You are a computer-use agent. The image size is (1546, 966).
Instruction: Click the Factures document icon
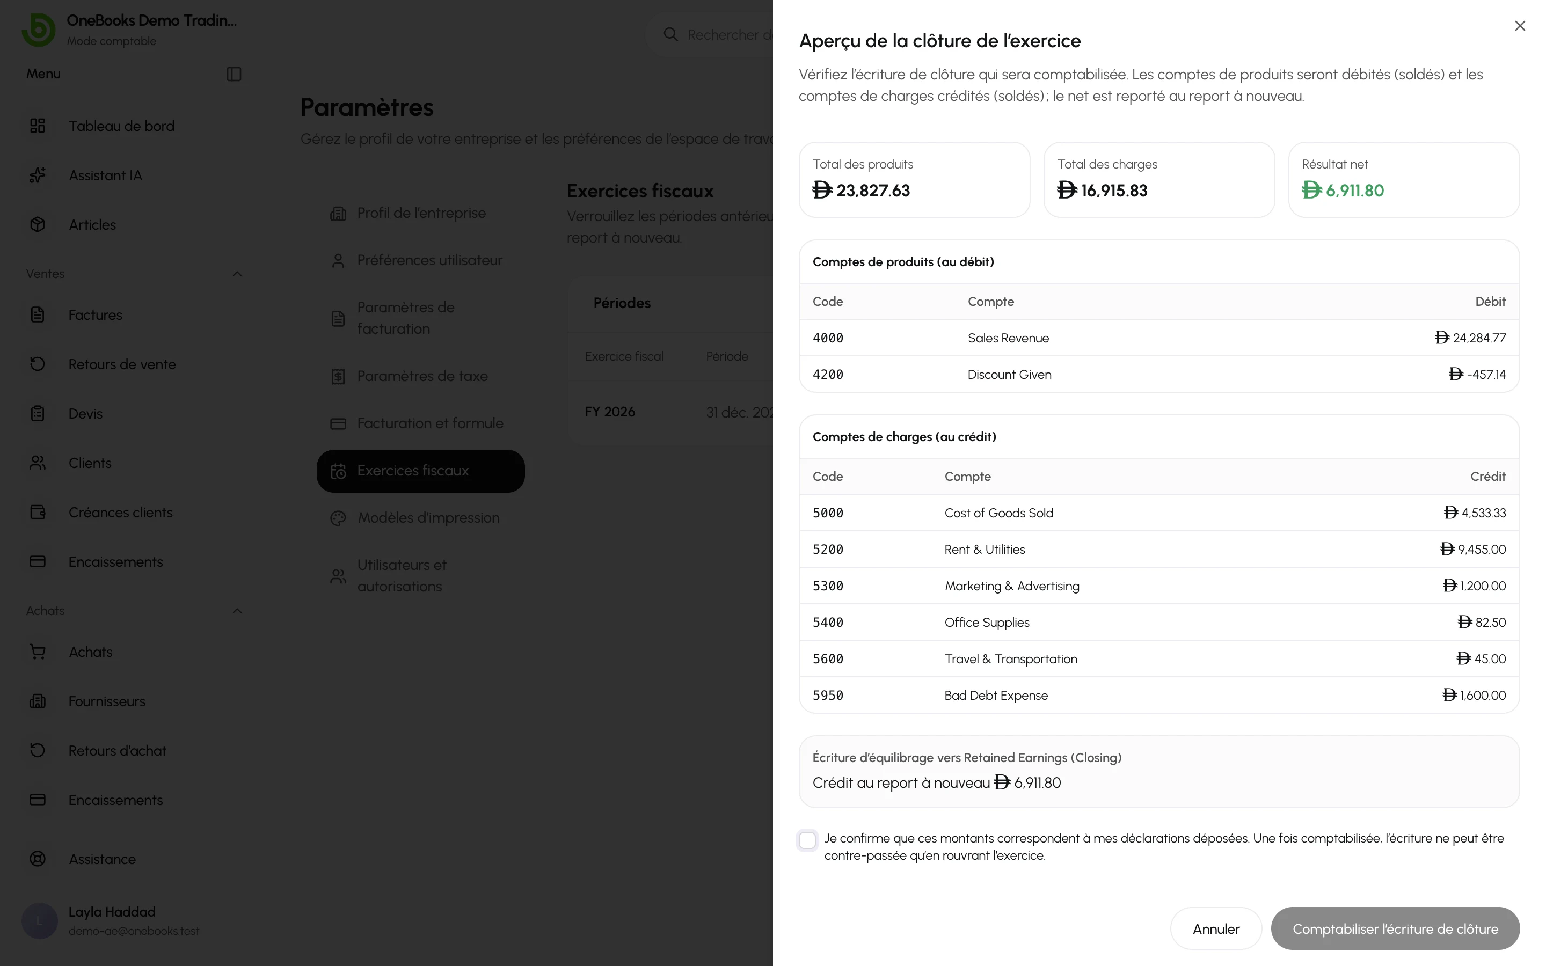(38, 314)
